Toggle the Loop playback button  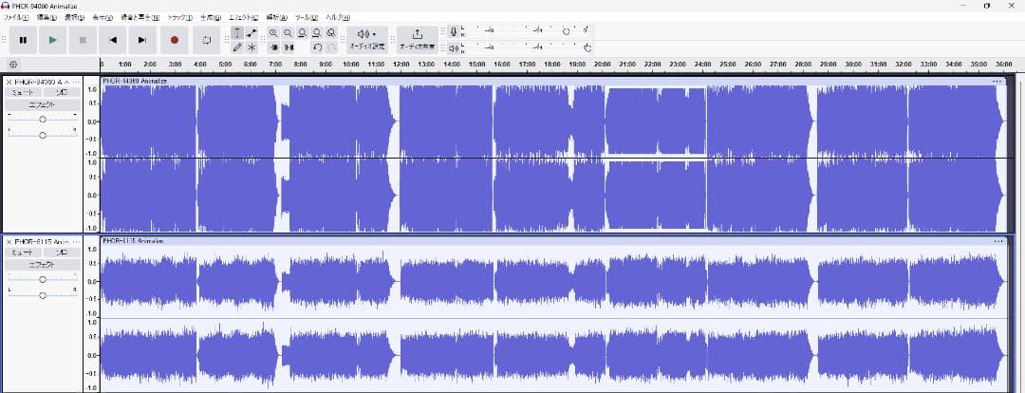pos(207,40)
